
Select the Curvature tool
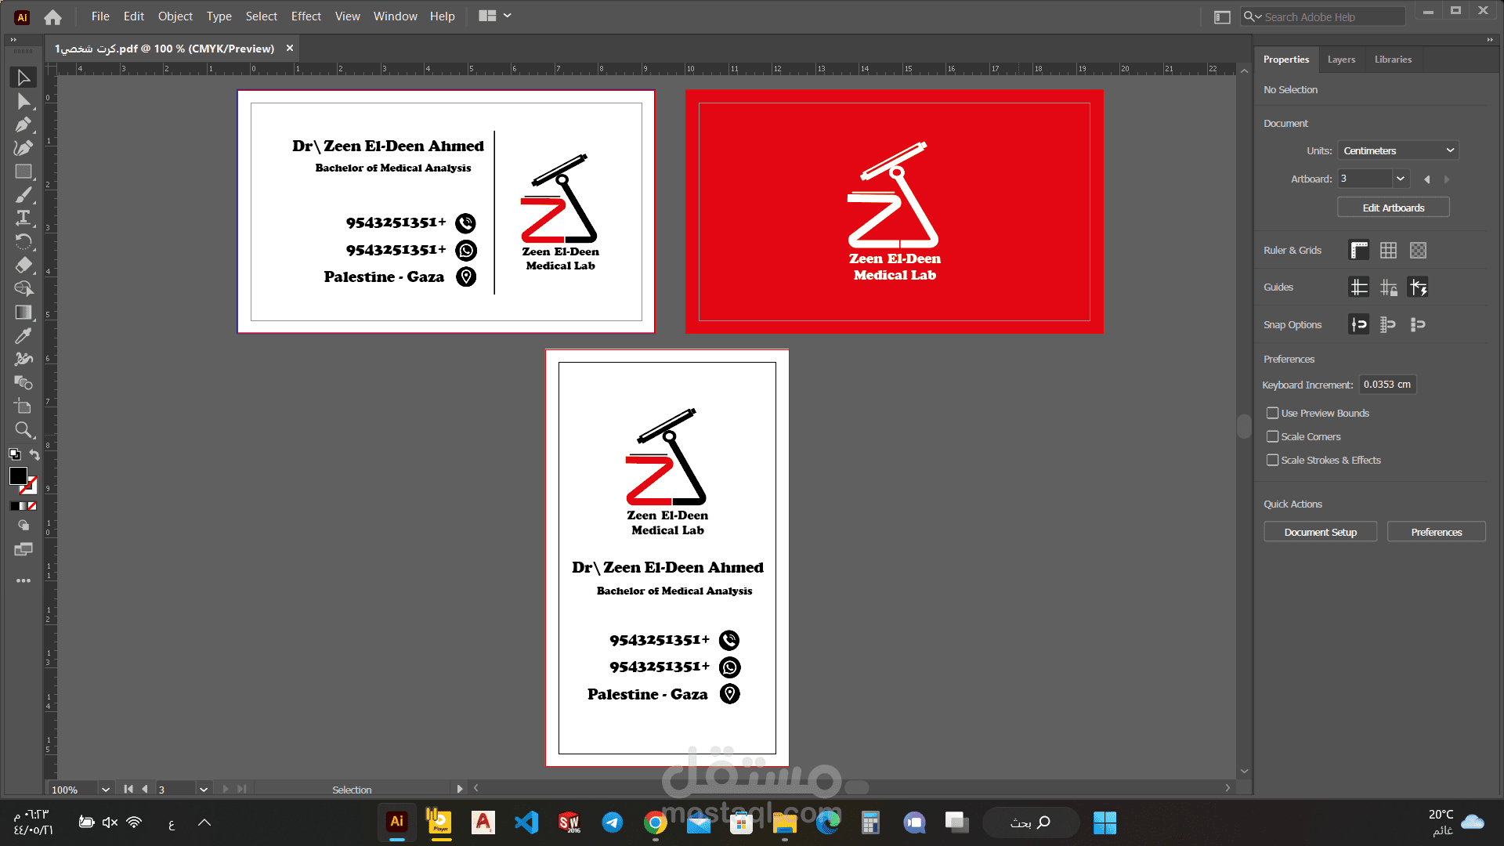click(23, 148)
